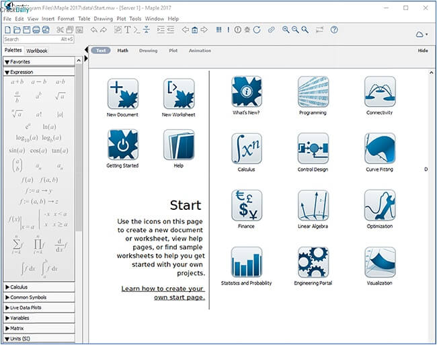
Task: Open the Getting Started icon
Action: tap(122, 145)
